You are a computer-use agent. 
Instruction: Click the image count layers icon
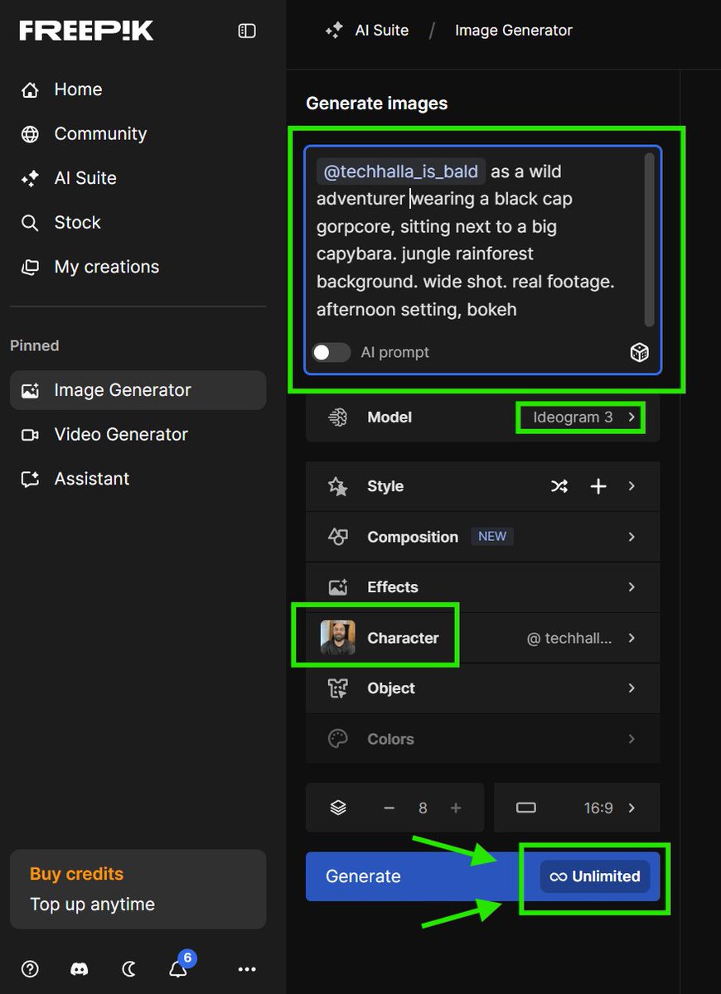(337, 808)
